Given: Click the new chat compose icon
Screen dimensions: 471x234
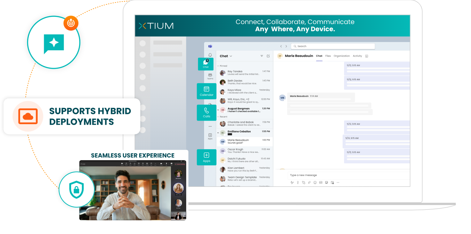Looking at the screenshot, I should (268, 56).
